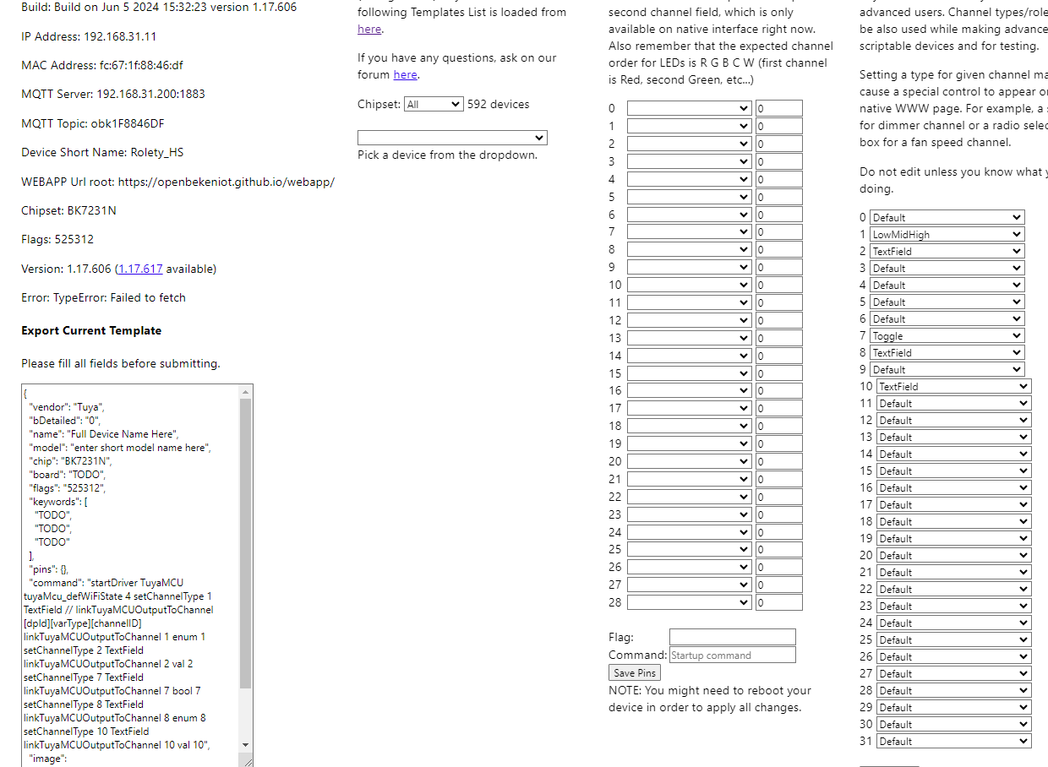The height and width of the screenshot is (767, 1048).
Task: Open pin 0 role dropdown
Action: click(x=689, y=108)
